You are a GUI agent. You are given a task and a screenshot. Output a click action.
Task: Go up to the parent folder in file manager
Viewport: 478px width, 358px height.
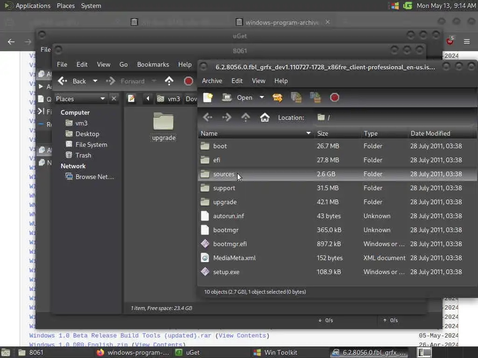[x=169, y=81]
